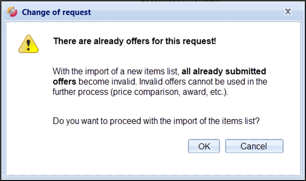This screenshot has width=306, height=181.
Task: Click heading "There are already offers for this request!"
Action: (135, 41)
